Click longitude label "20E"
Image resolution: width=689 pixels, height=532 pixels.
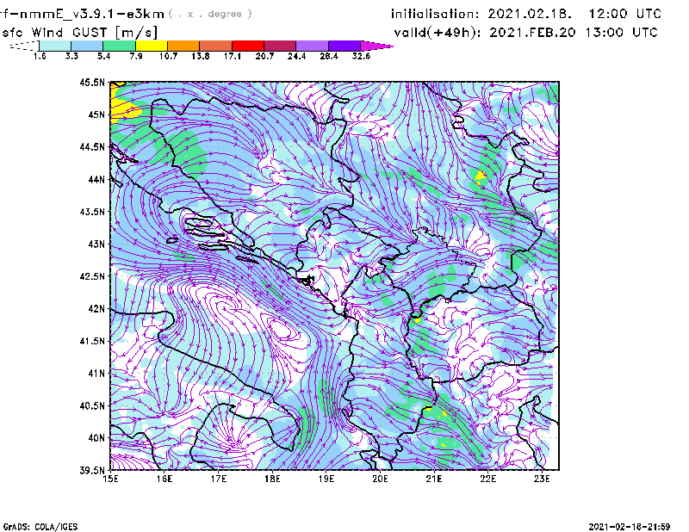(380, 479)
